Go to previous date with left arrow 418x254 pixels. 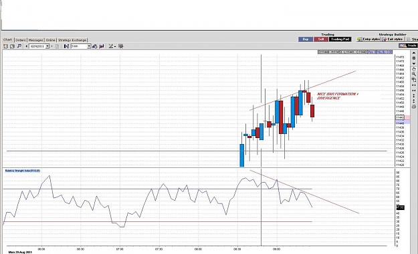tap(26, 46)
